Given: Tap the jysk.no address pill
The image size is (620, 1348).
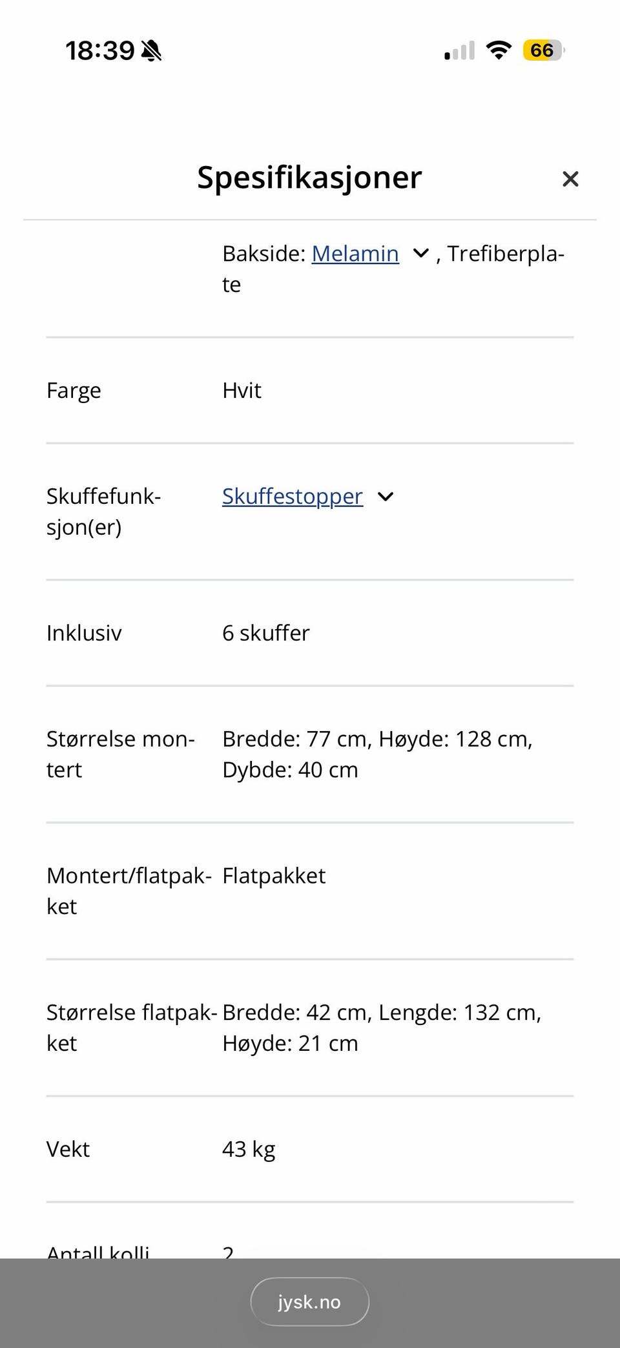Looking at the screenshot, I should click(309, 1301).
